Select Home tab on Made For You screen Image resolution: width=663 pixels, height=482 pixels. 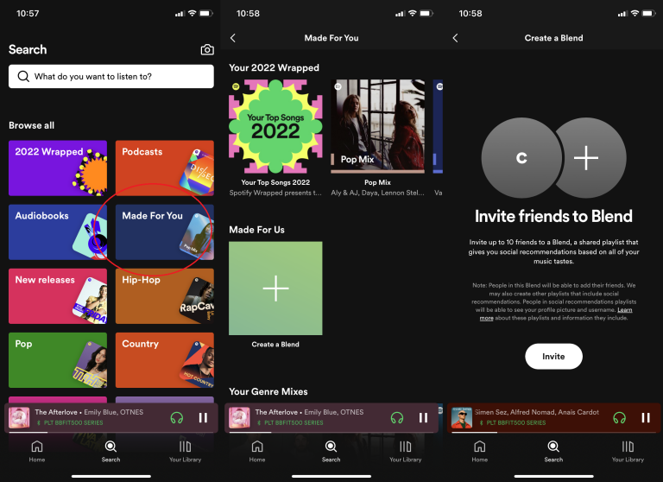[x=257, y=451]
